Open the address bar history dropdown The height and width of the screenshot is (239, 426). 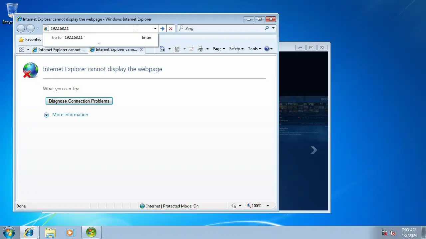[x=155, y=29]
